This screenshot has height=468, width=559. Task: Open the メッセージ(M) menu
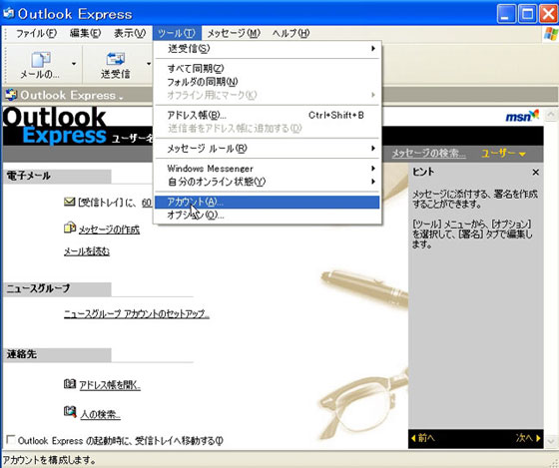click(x=234, y=34)
